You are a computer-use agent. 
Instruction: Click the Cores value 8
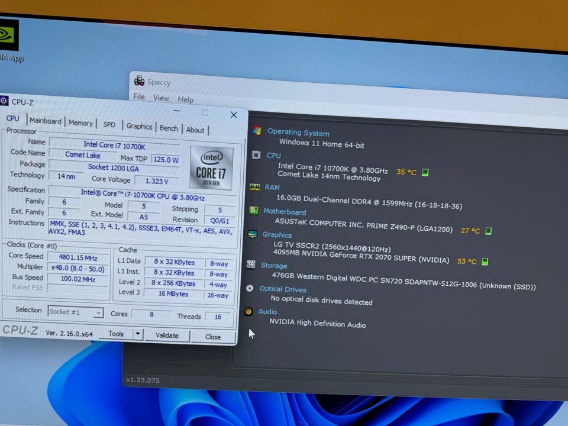tap(151, 314)
